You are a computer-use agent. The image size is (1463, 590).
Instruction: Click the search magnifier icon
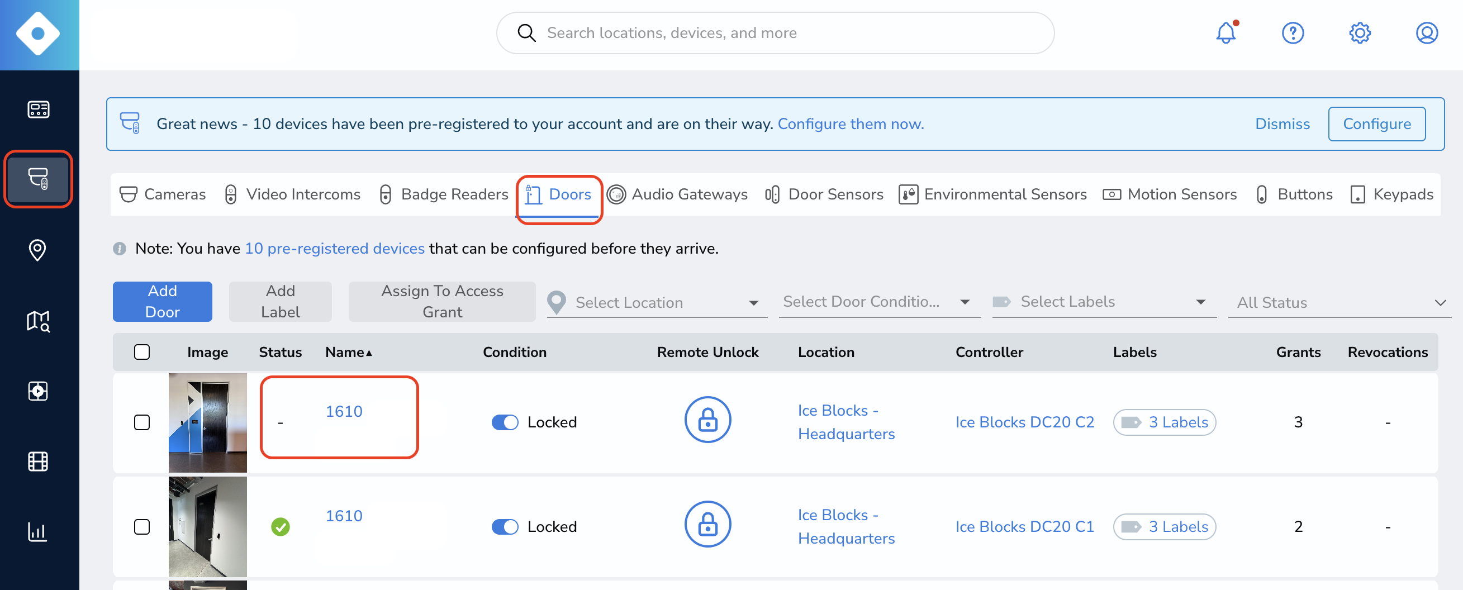pos(526,33)
